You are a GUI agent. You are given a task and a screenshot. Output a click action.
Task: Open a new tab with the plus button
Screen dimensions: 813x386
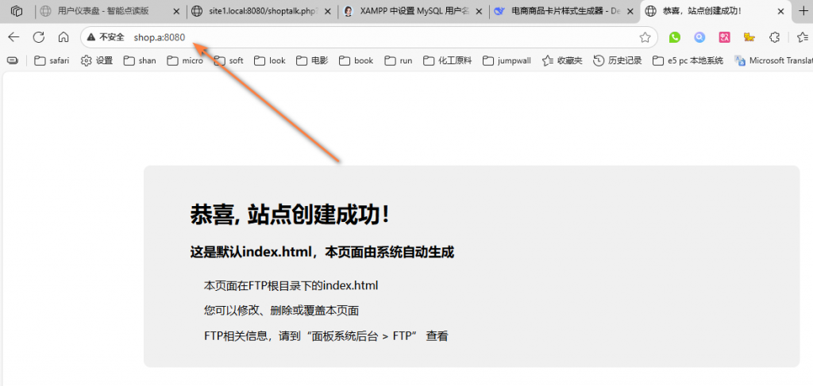[803, 11]
